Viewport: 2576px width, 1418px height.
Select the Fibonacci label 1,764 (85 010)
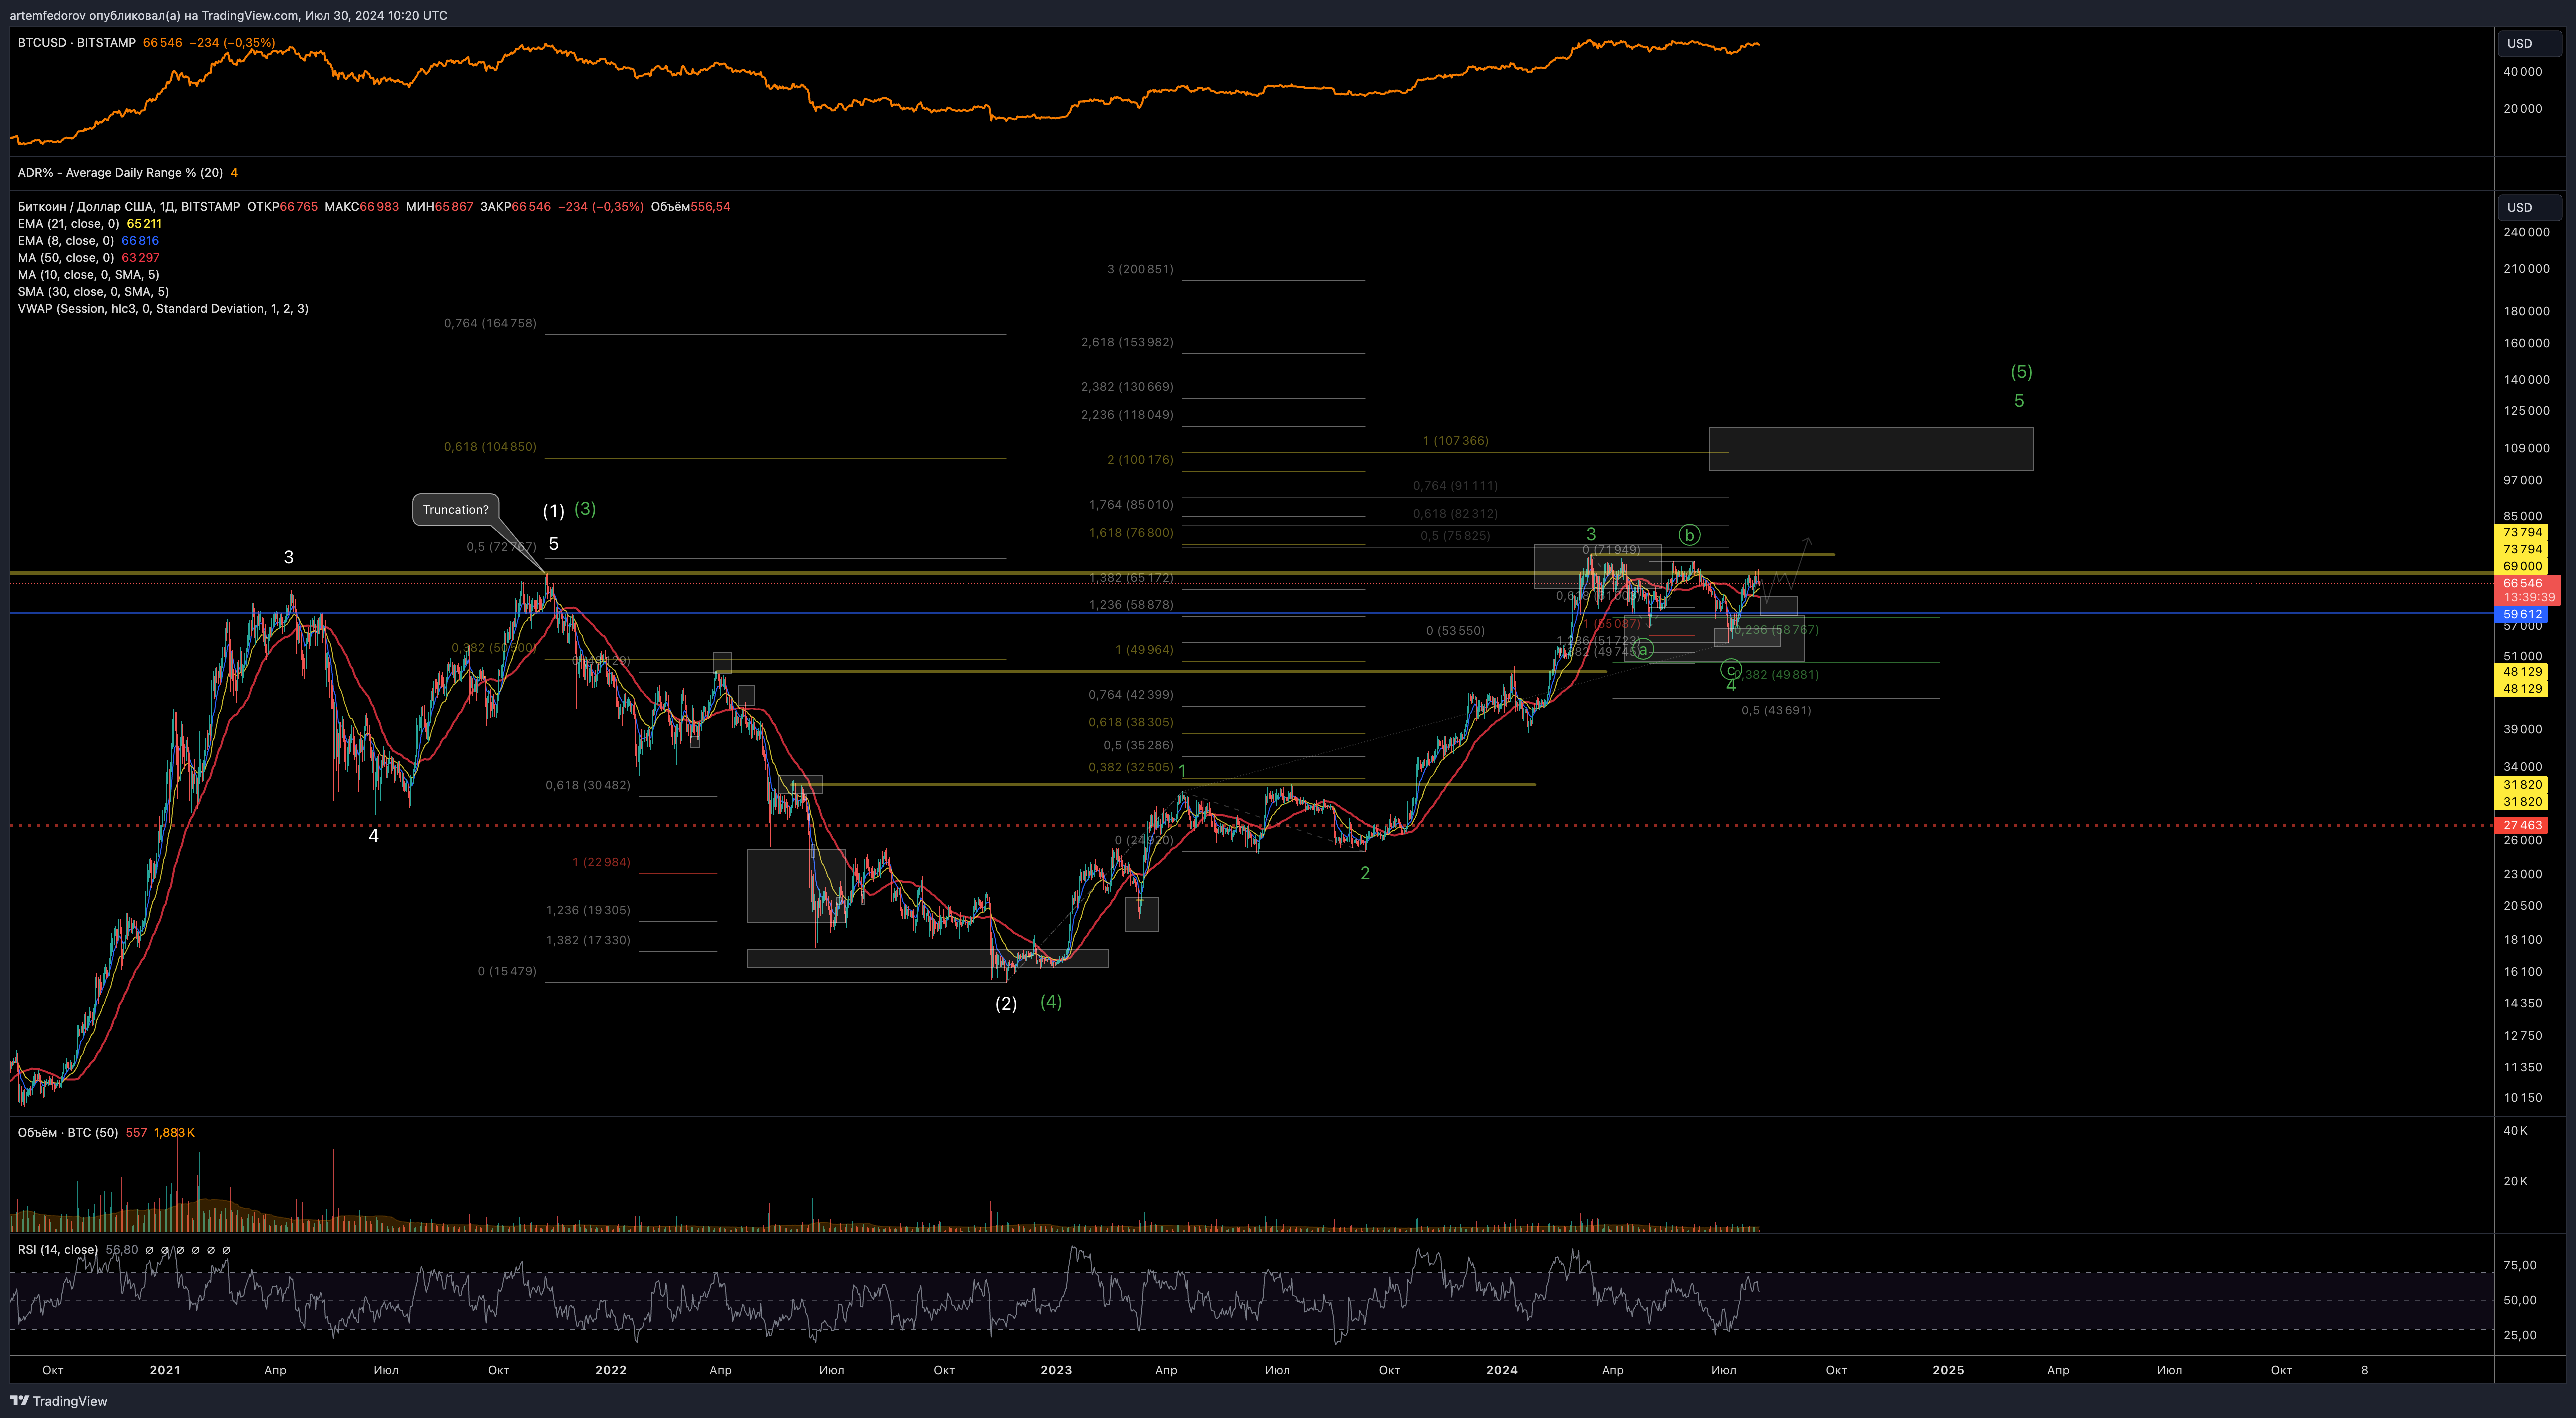(1131, 505)
